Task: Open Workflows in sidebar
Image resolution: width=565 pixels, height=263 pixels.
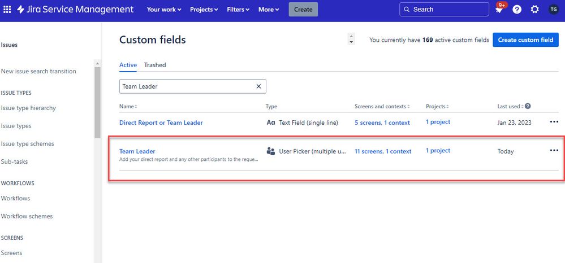Action: tap(15, 198)
